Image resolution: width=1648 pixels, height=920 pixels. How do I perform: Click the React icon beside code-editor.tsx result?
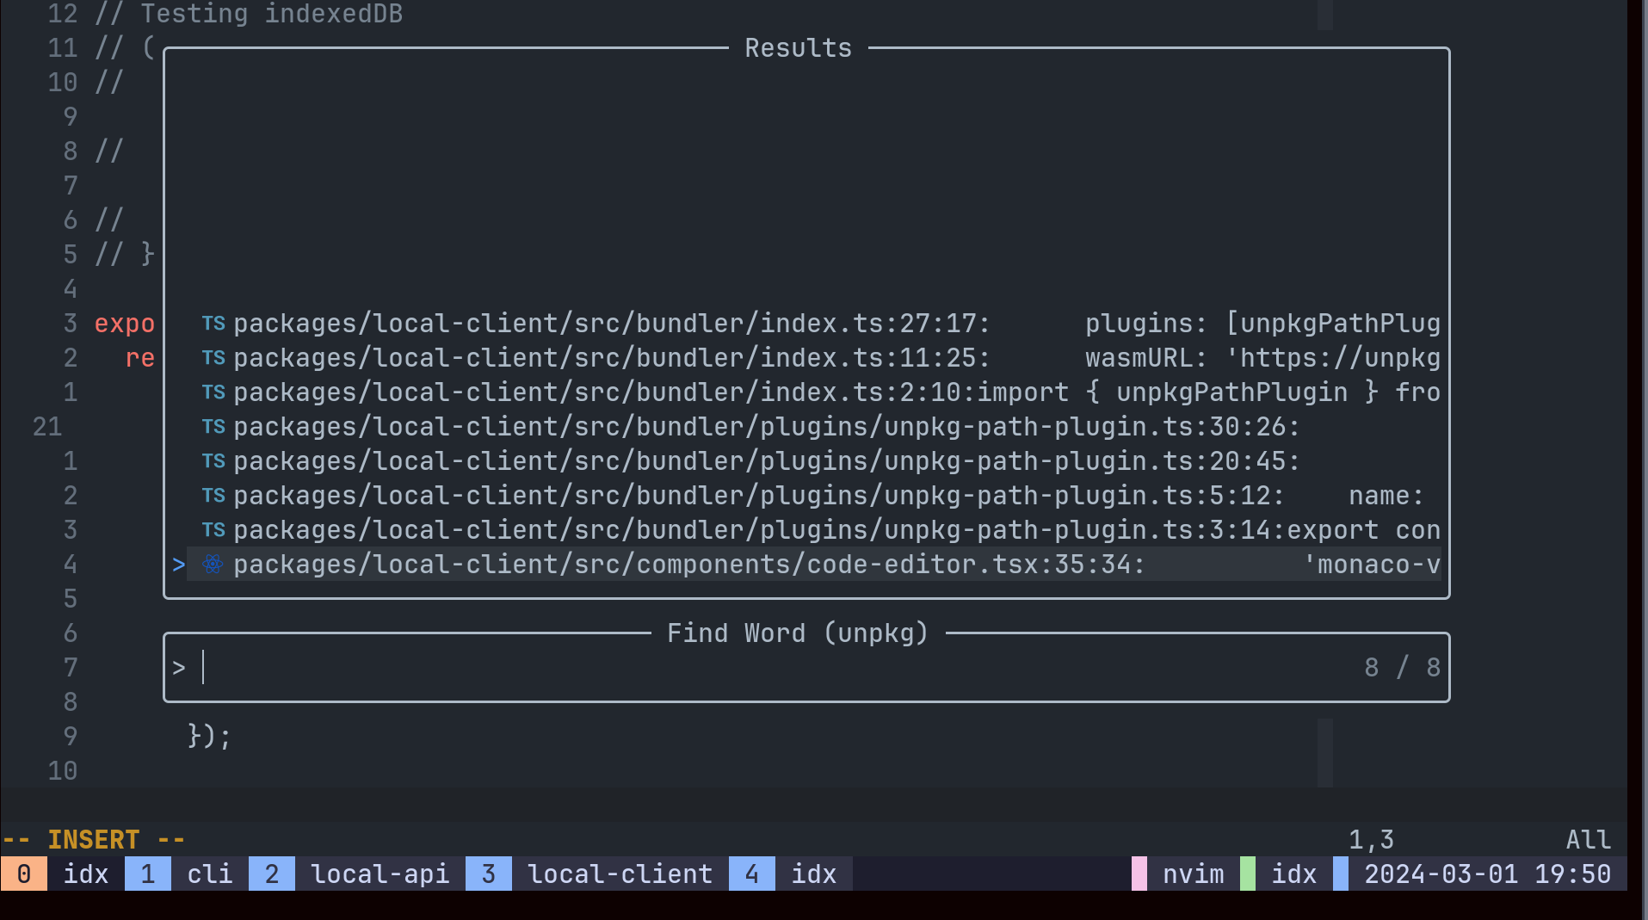coord(213,565)
